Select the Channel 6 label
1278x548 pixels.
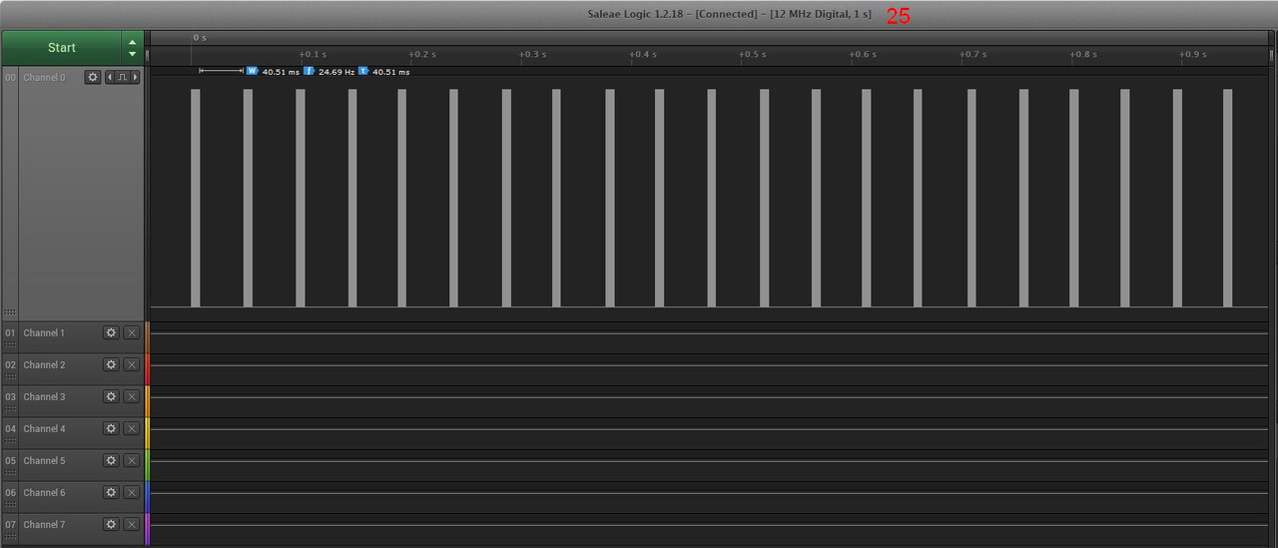tap(44, 493)
